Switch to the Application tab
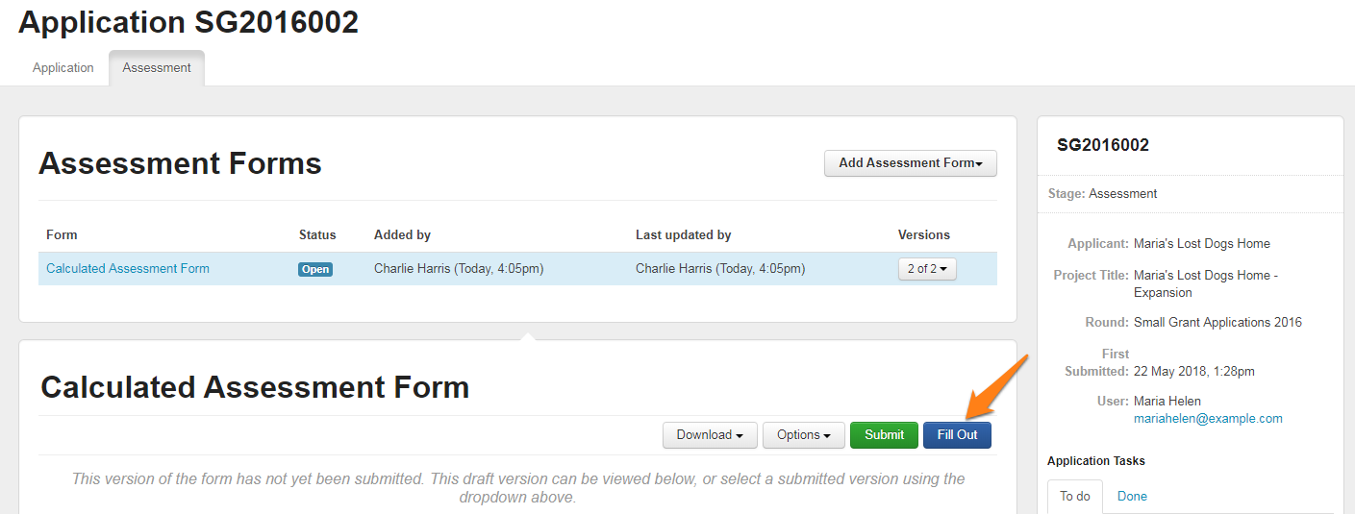 pyautogui.click(x=63, y=68)
